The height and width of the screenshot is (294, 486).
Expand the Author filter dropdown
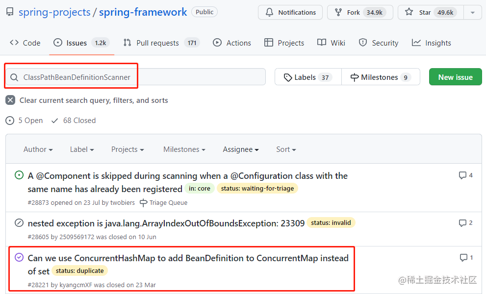coord(38,149)
